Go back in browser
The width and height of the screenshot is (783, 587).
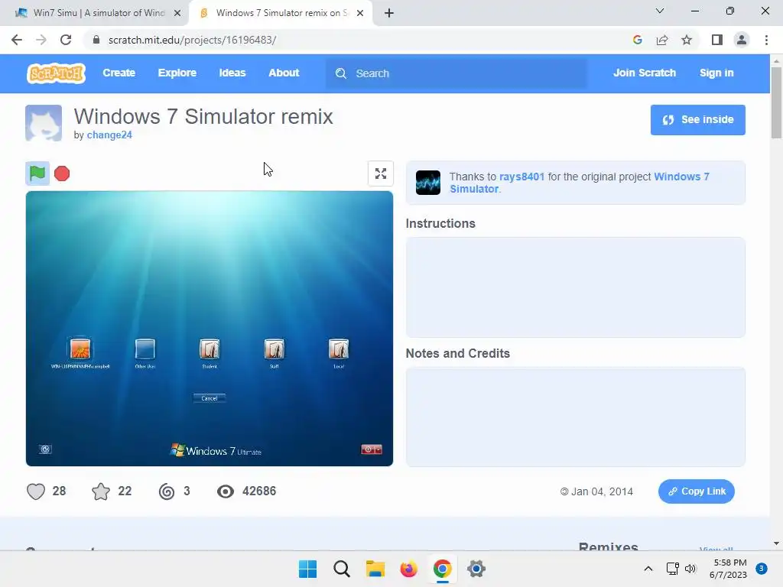[x=17, y=40]
